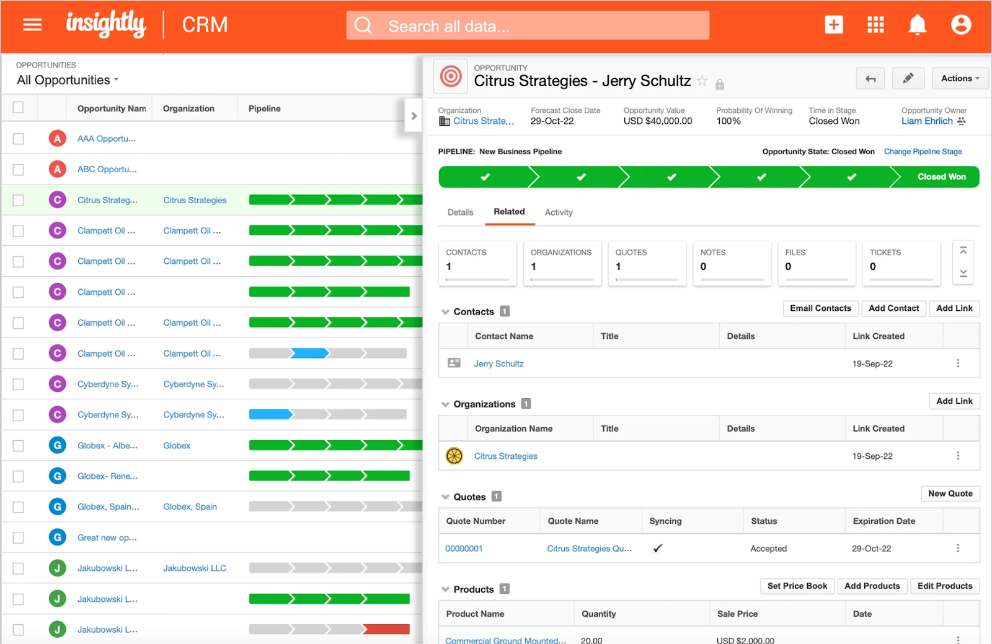Collapse the Contacts section
The height and width of the screenshot is (644, 992).
coord(445,311)
